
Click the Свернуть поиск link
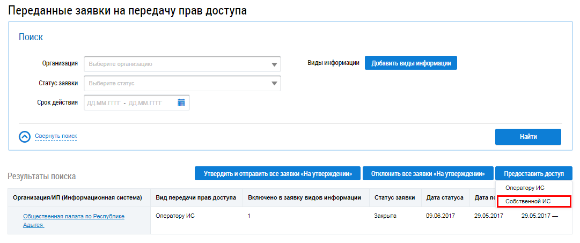coord(56,136)
